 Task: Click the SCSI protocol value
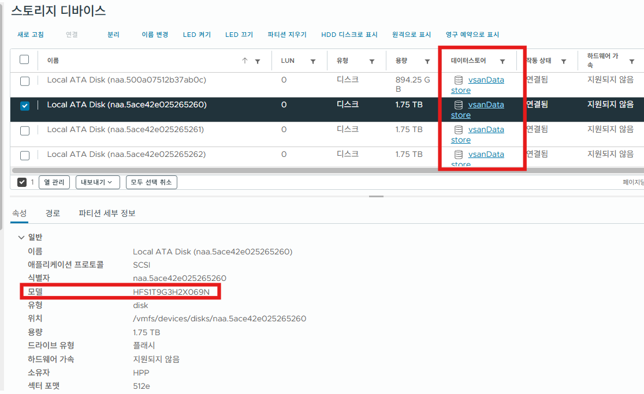point(142,265)
